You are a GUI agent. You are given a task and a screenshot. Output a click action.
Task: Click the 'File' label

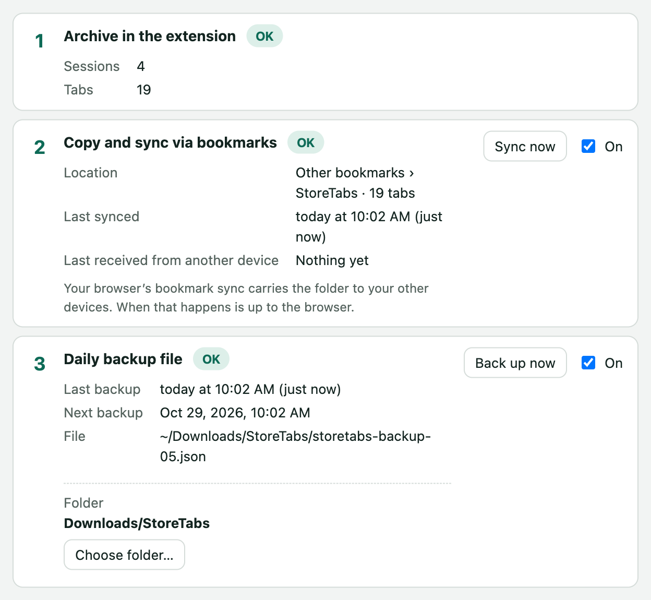75,436
